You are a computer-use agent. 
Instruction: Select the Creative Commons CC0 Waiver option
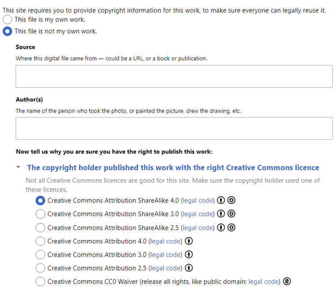click(40, 282)
